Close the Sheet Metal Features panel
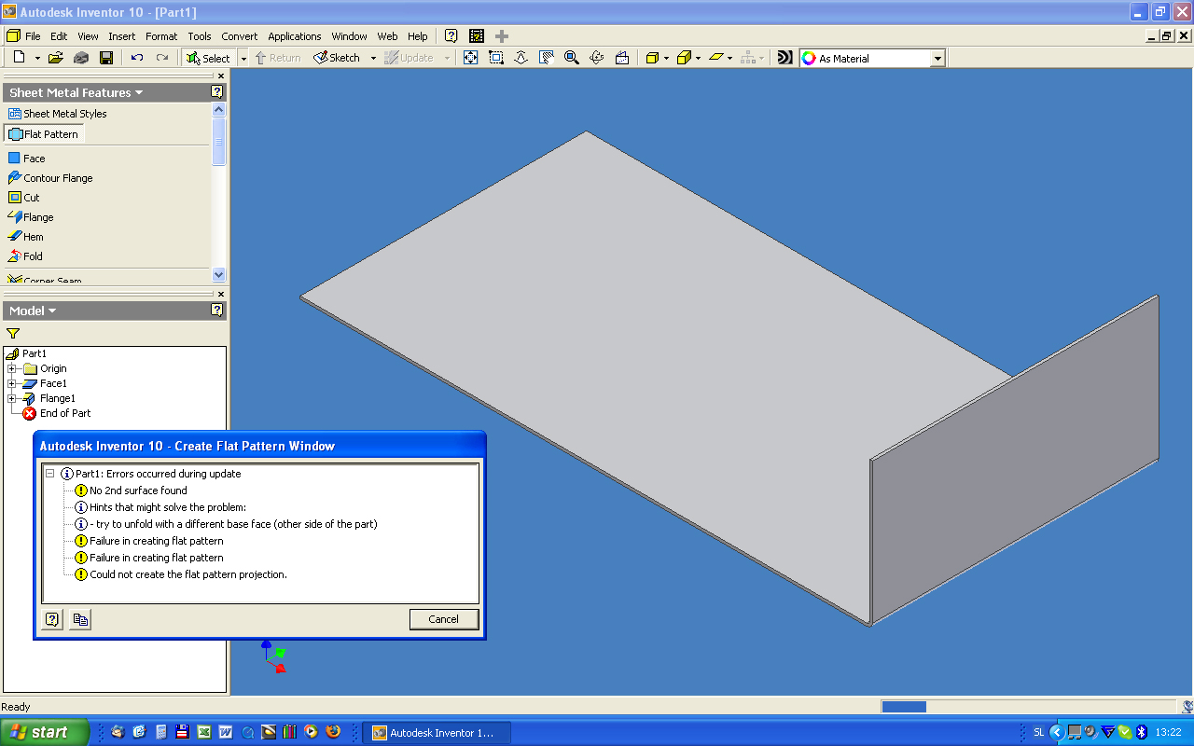The image size is (1194, 746). 220,76
